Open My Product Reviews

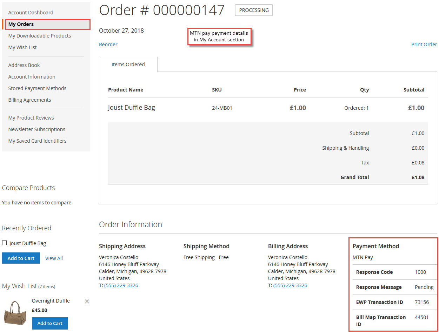[31, 117]
